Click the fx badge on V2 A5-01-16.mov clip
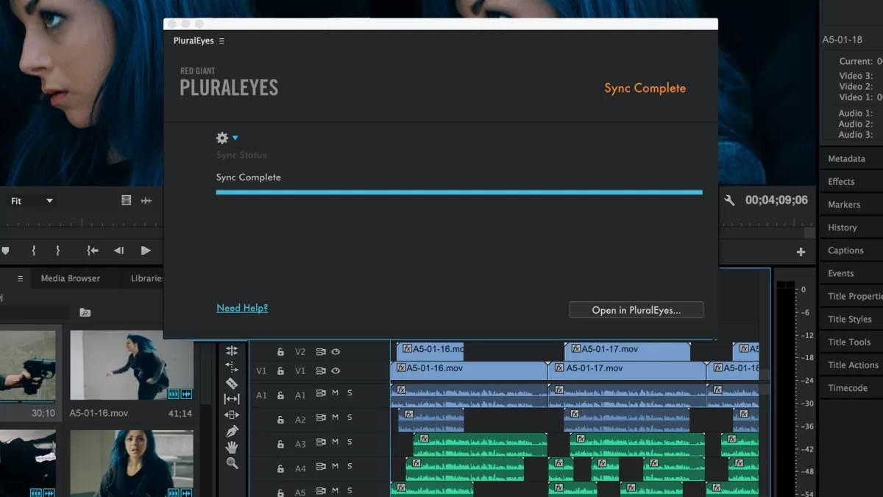Viewport: 883px width, 497px height. click(407, 349)
